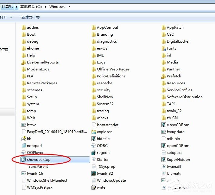
Task: Expand the arrow after 计算机 in address bar
Action: pyautogui.click(x=16, y=7)
